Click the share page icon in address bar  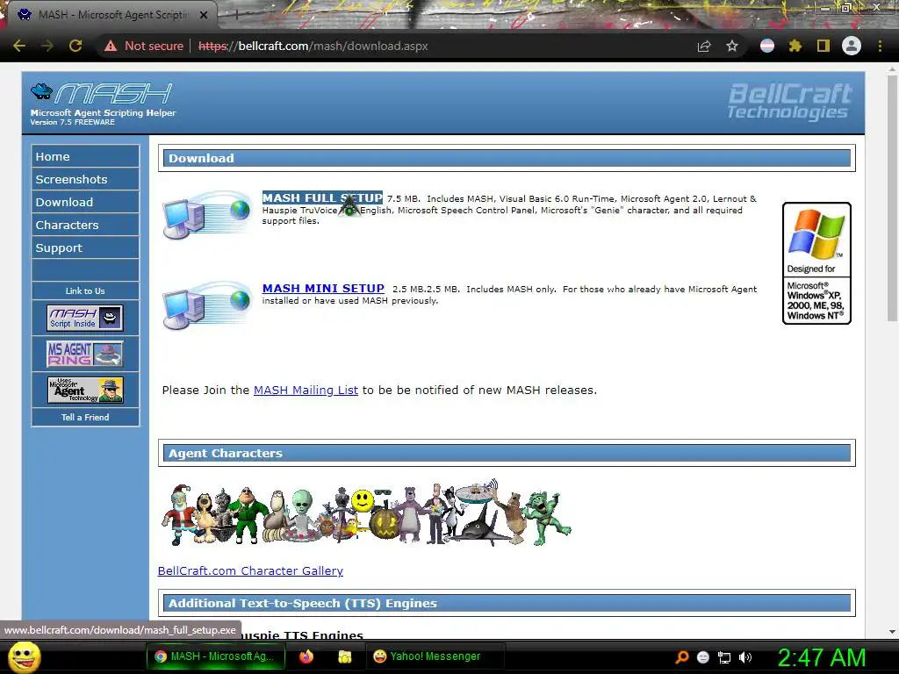[x=704, y=46]
